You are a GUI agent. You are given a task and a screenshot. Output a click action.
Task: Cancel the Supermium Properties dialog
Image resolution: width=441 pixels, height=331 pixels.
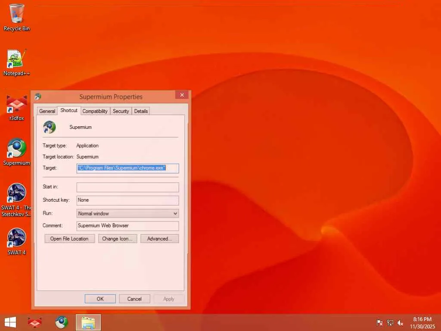(x=134, y=299)
